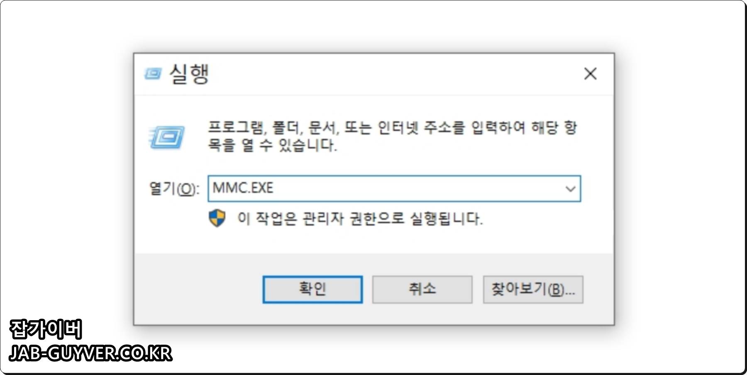Expand the 열기 combo box dropdown arrow

570,189
